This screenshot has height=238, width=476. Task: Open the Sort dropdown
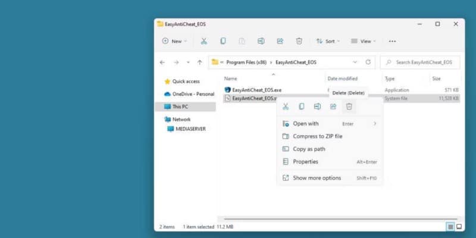coord(328,41)
